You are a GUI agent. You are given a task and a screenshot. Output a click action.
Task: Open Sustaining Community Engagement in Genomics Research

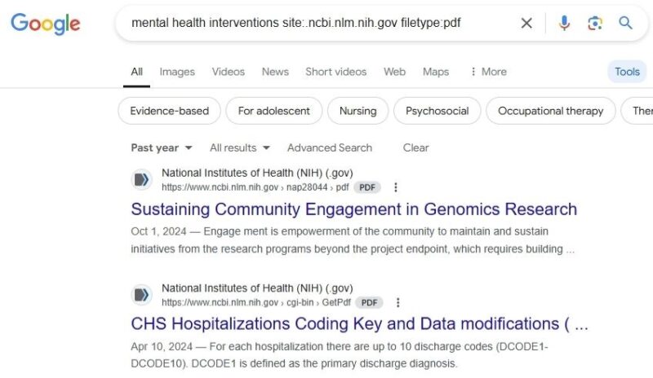pos(354,209)
